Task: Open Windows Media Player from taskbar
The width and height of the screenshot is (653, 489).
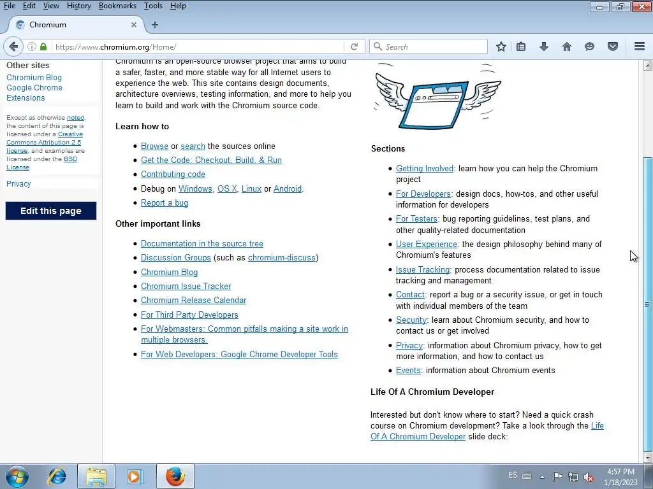Action: pyautogui.click(x=135, y=476)
